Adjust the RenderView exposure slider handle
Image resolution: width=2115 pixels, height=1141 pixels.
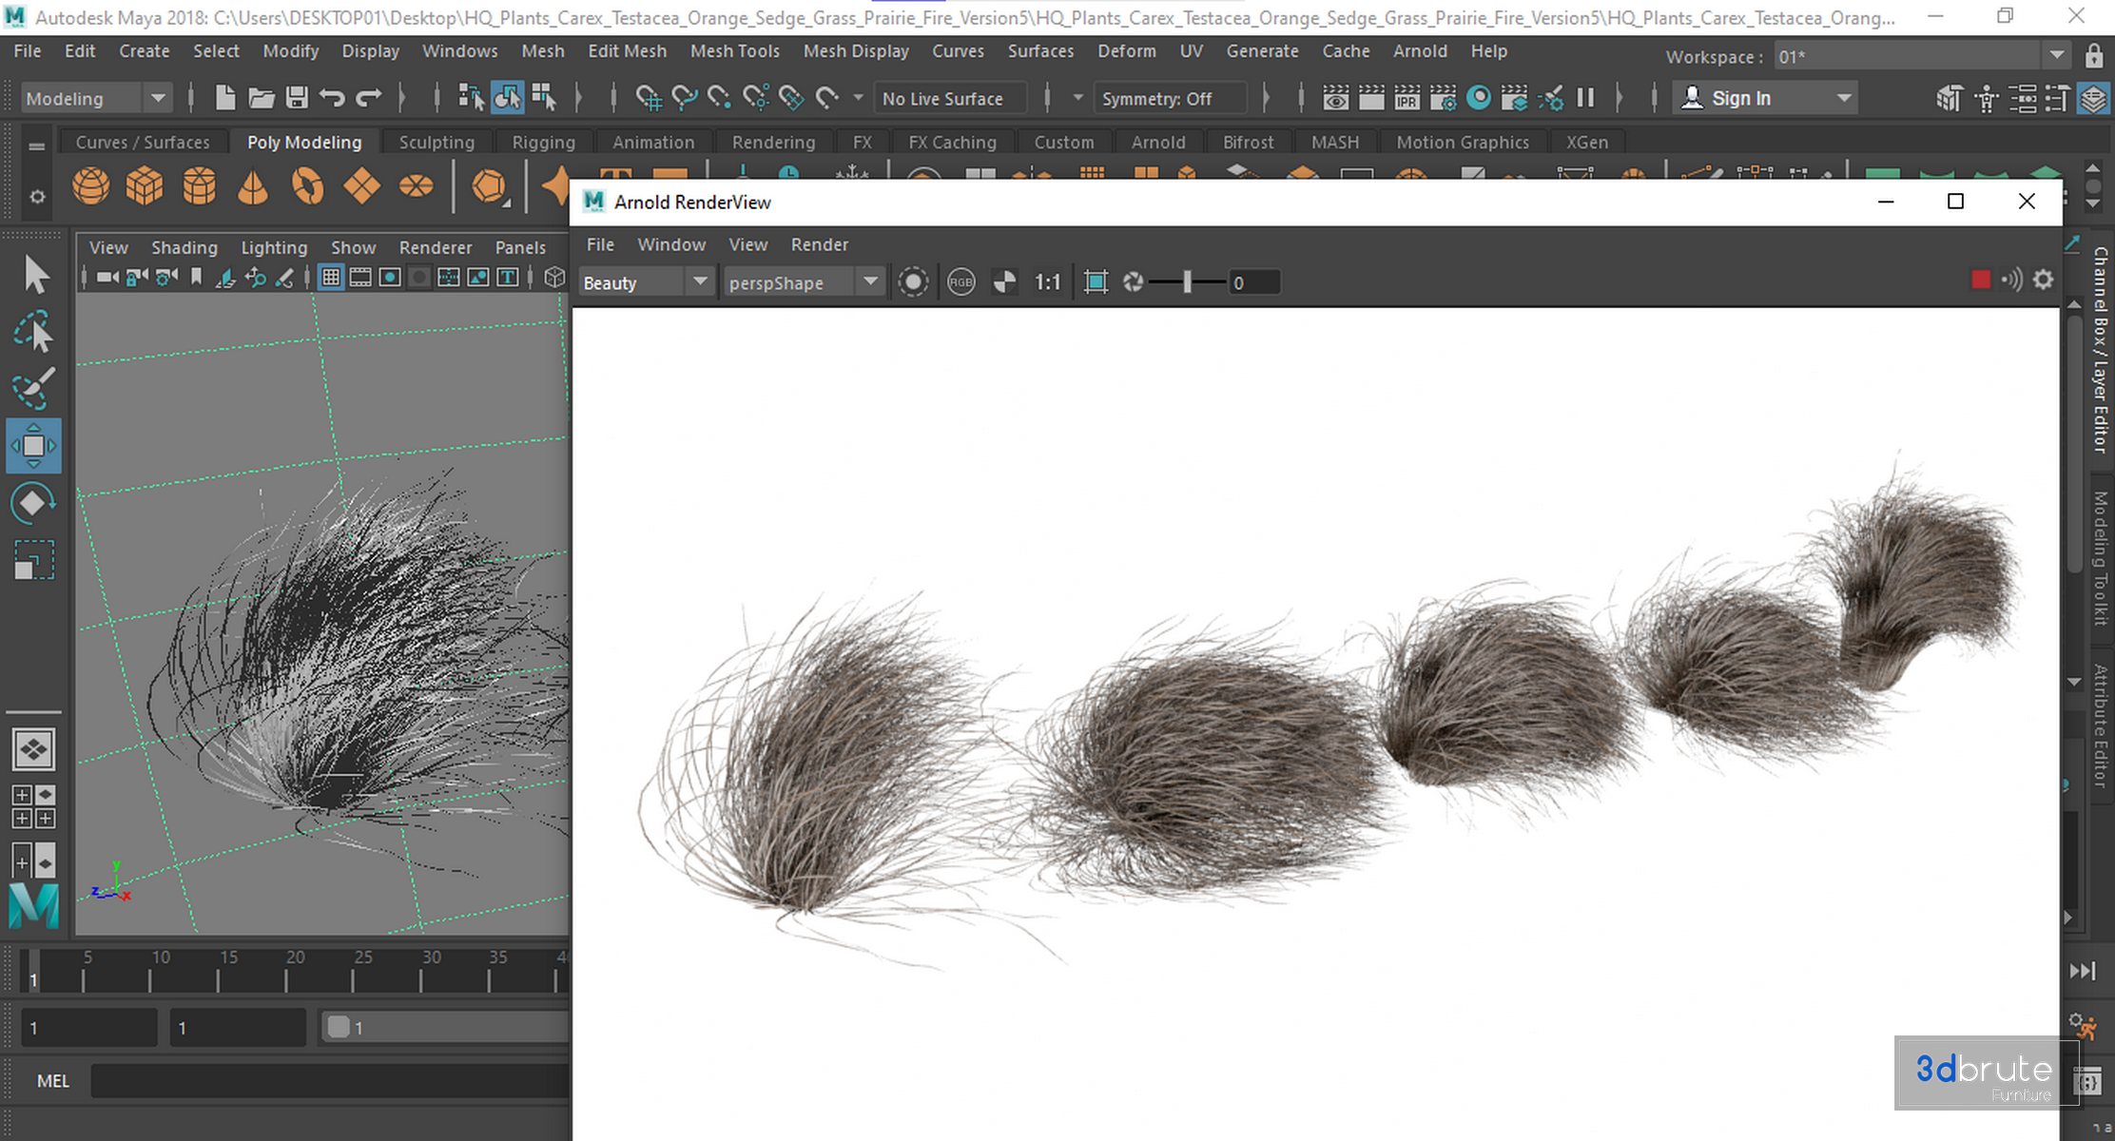pos(1187,282)
